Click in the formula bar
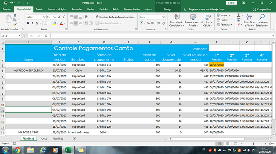This screenshot has height=154, width=276. (x=161, y=36)
